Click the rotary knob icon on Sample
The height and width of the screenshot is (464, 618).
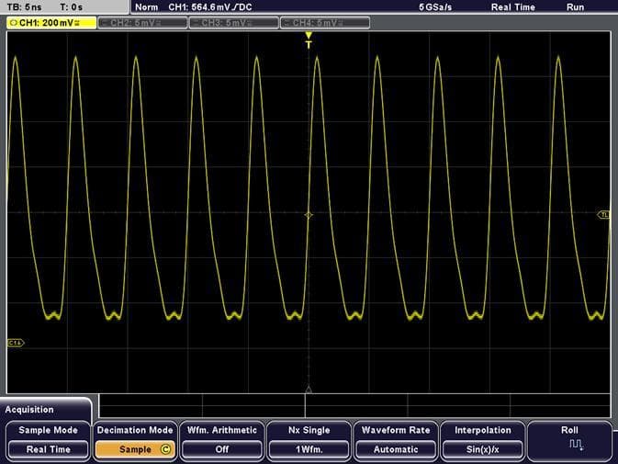point(165,449)
